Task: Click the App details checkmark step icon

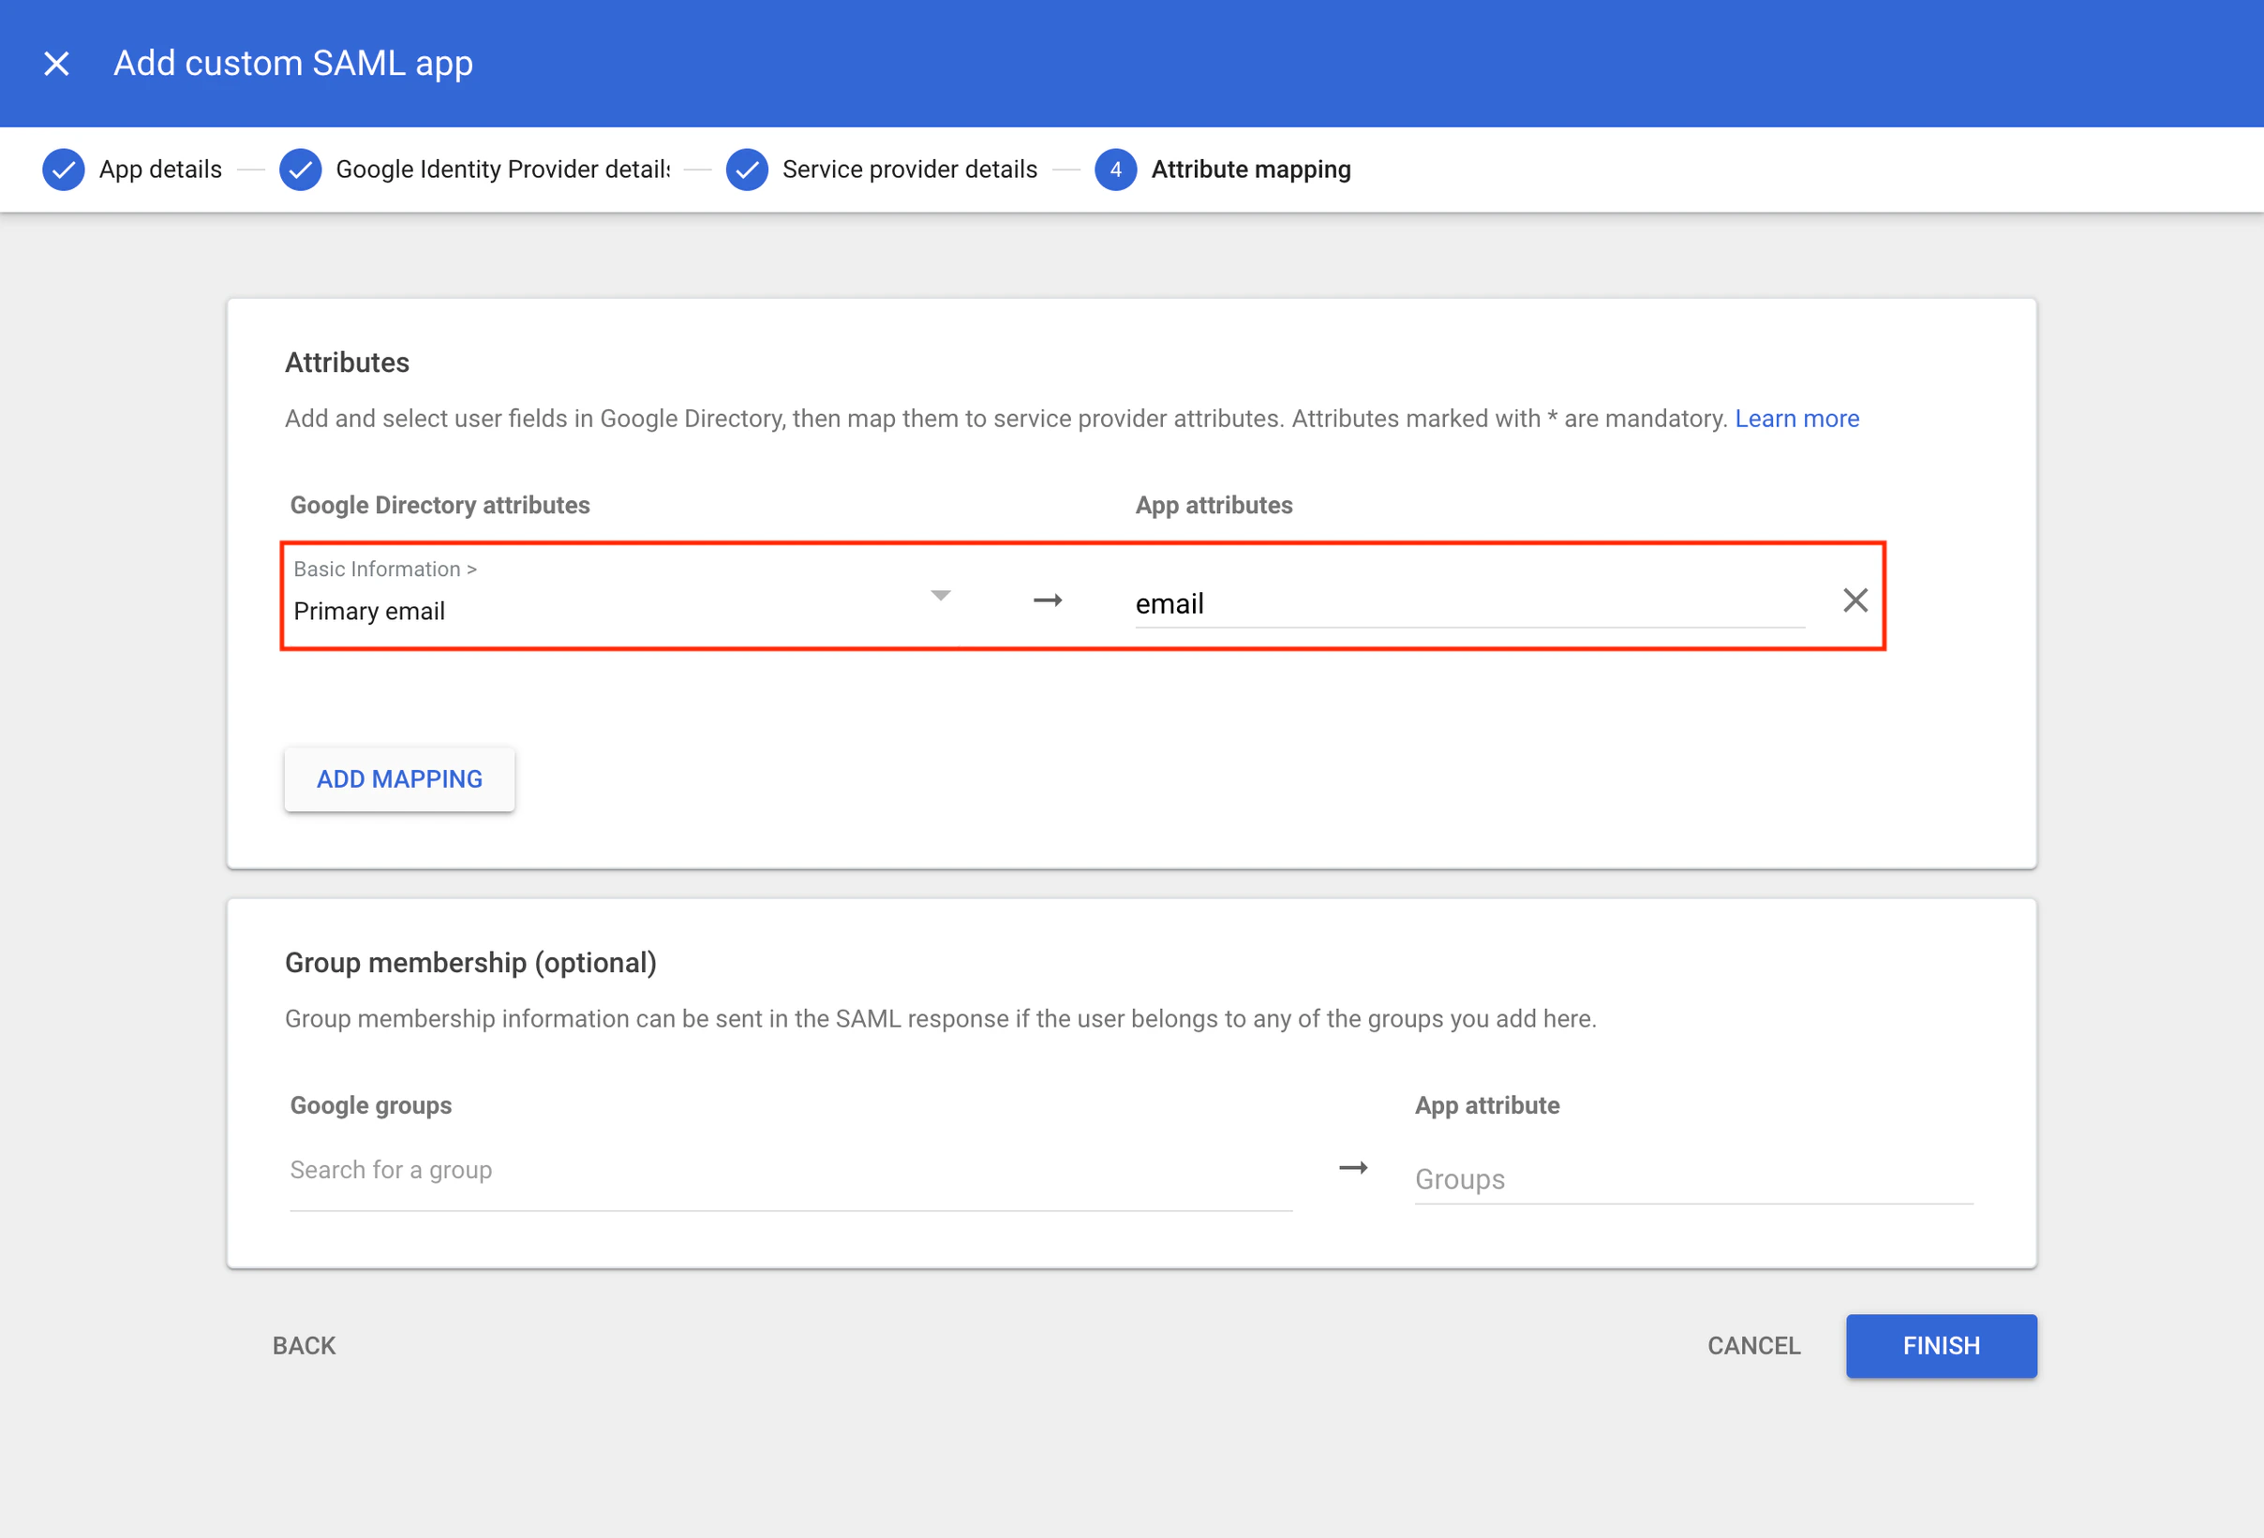Action: 64,170
